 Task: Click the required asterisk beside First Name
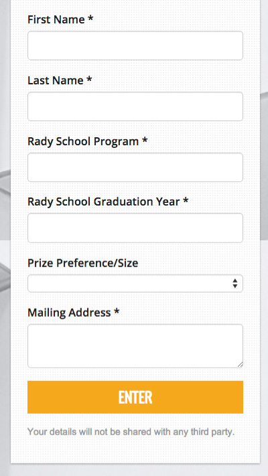(x=90, y=18)
